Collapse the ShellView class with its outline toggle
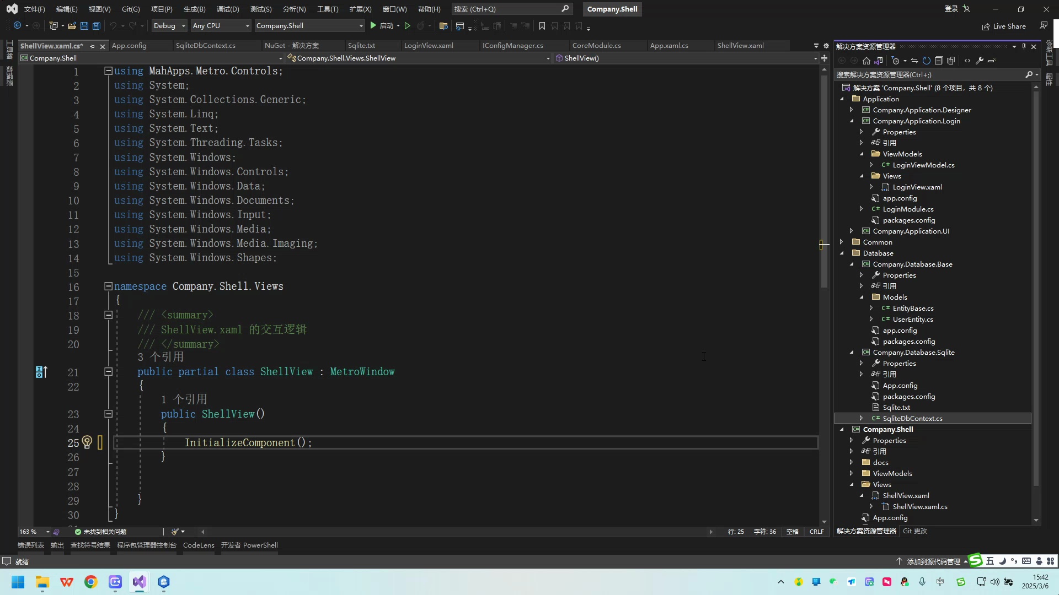This screenshot has width=1059, height=595. (x=108, y=372)
